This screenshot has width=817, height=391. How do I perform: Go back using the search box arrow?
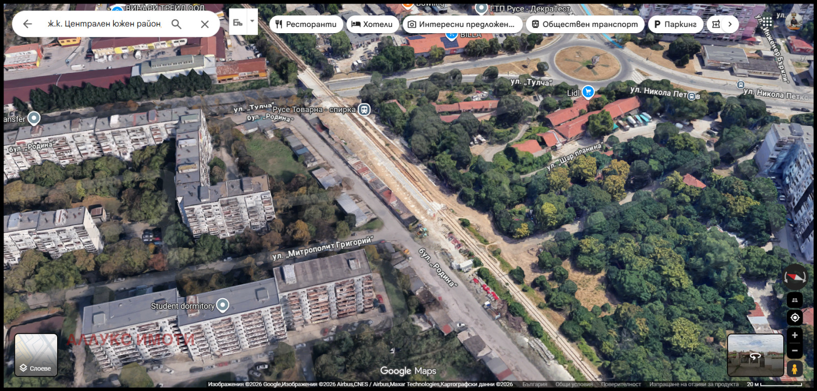point(28,24)
